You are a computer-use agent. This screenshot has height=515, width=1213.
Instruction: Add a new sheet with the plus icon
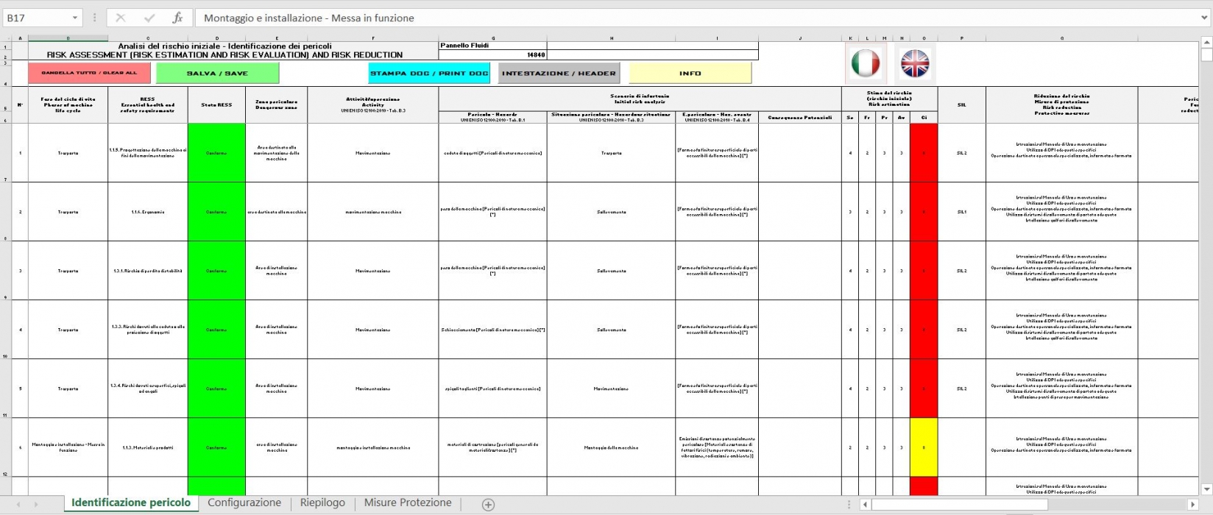point(488,504)
